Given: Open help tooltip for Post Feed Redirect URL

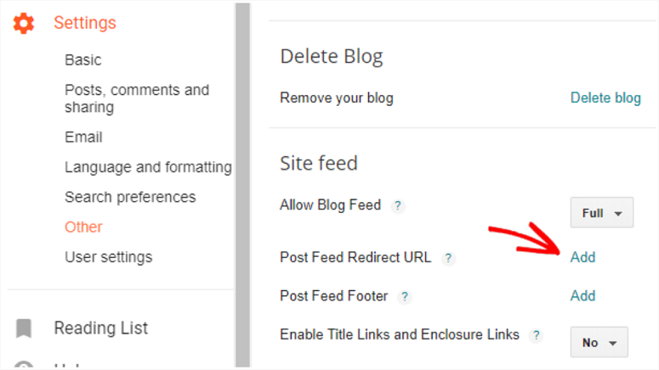Looking at the screenshot, I should [448, 258].
